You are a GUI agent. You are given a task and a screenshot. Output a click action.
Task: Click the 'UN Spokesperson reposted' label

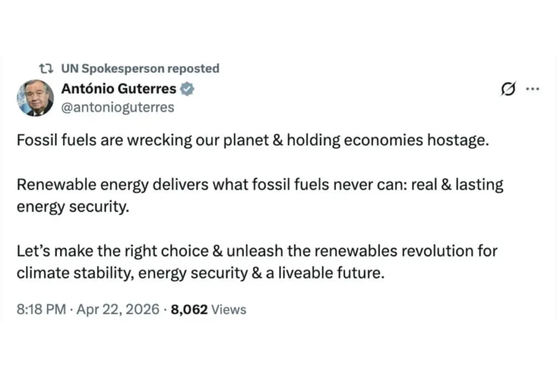pyautogui.click(x=140, y=68)
